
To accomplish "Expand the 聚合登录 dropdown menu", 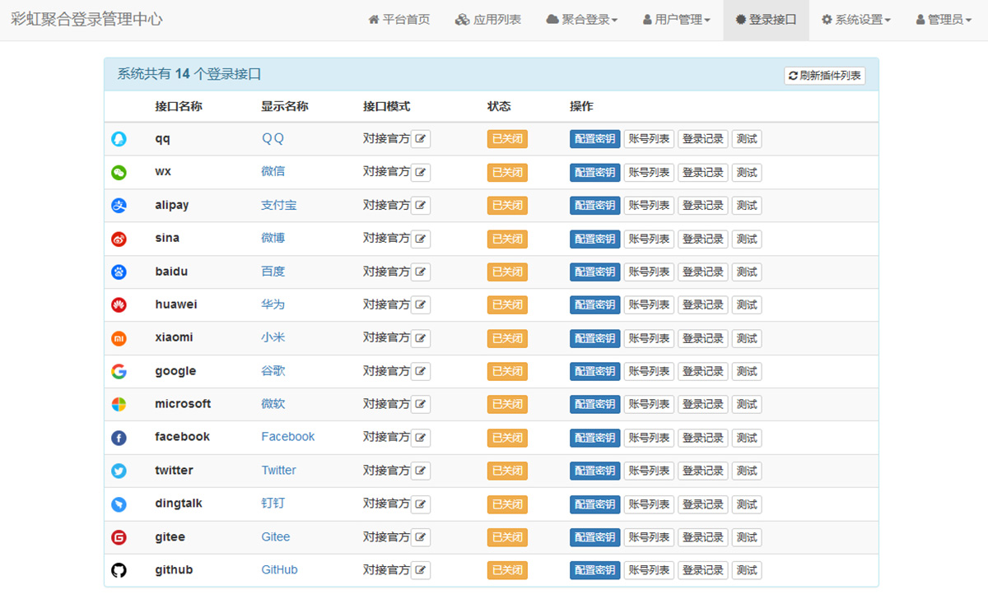I will (582, 20).
